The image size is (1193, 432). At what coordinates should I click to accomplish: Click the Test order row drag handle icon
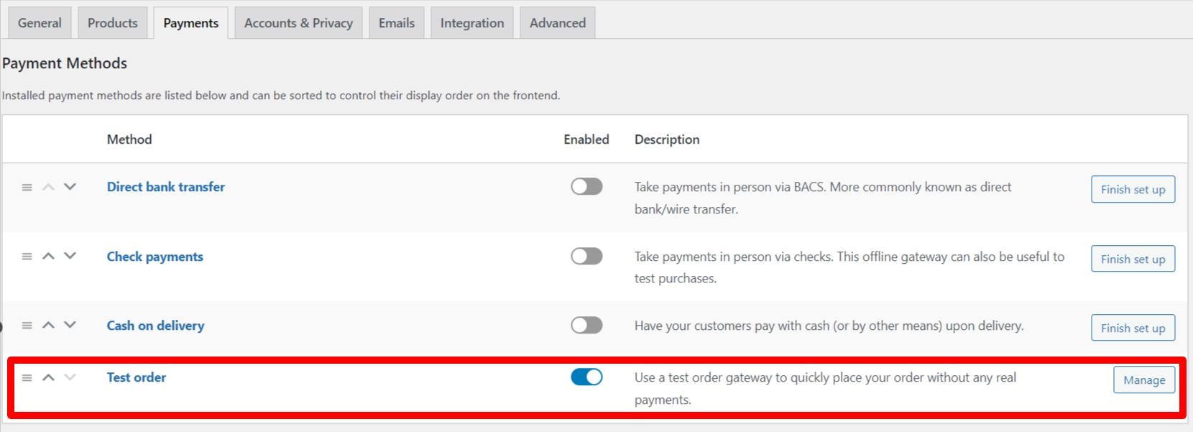tap(27, 377)
